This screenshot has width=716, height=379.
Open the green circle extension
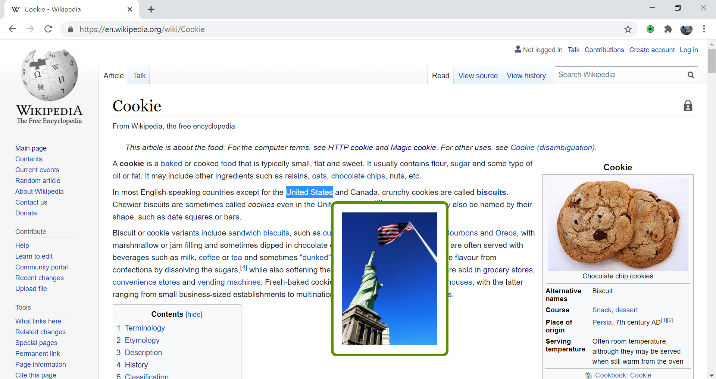(650, 29)
